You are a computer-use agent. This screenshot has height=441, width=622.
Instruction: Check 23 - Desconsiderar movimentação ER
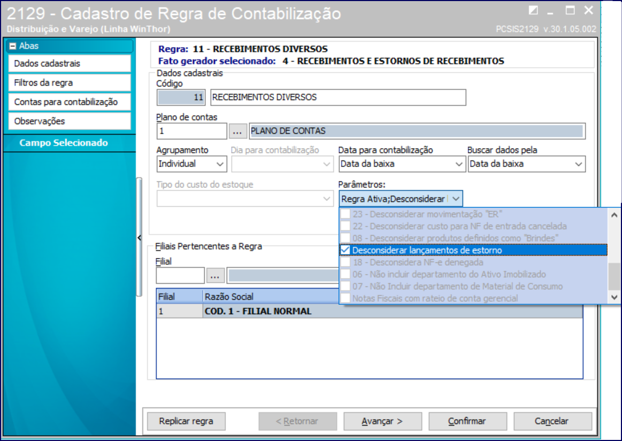(345, 214)
